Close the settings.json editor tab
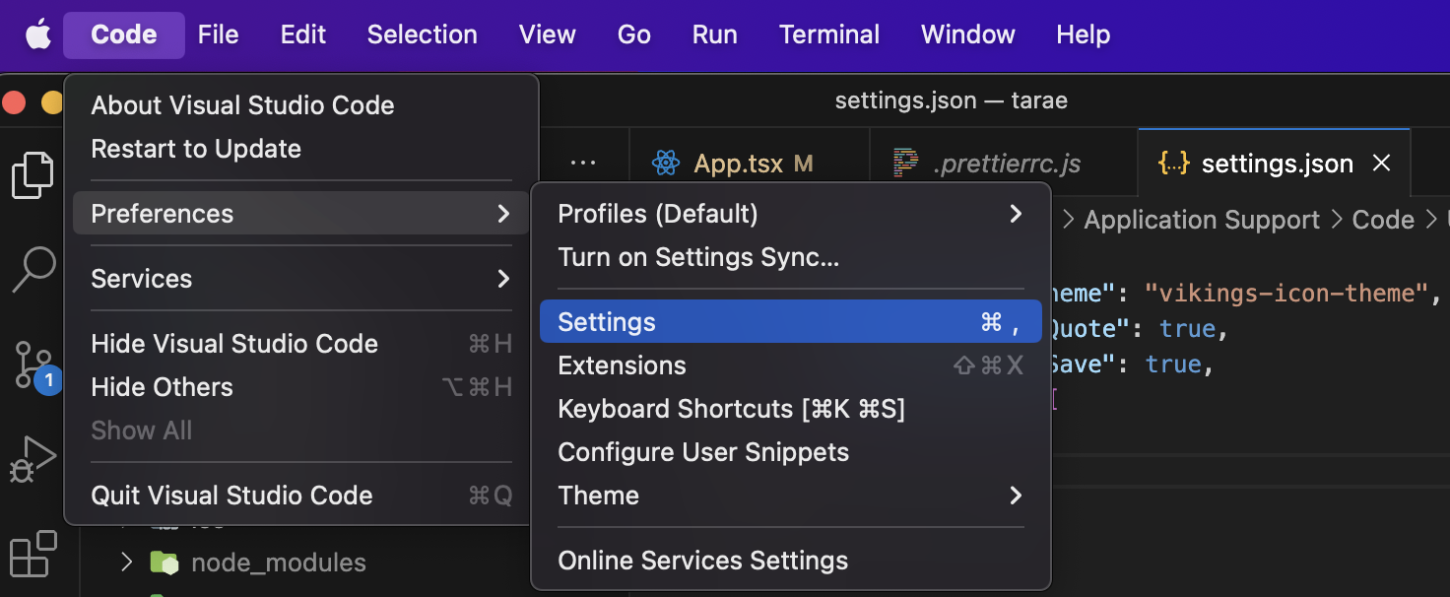1450x597 pixels. [1382, 164]
